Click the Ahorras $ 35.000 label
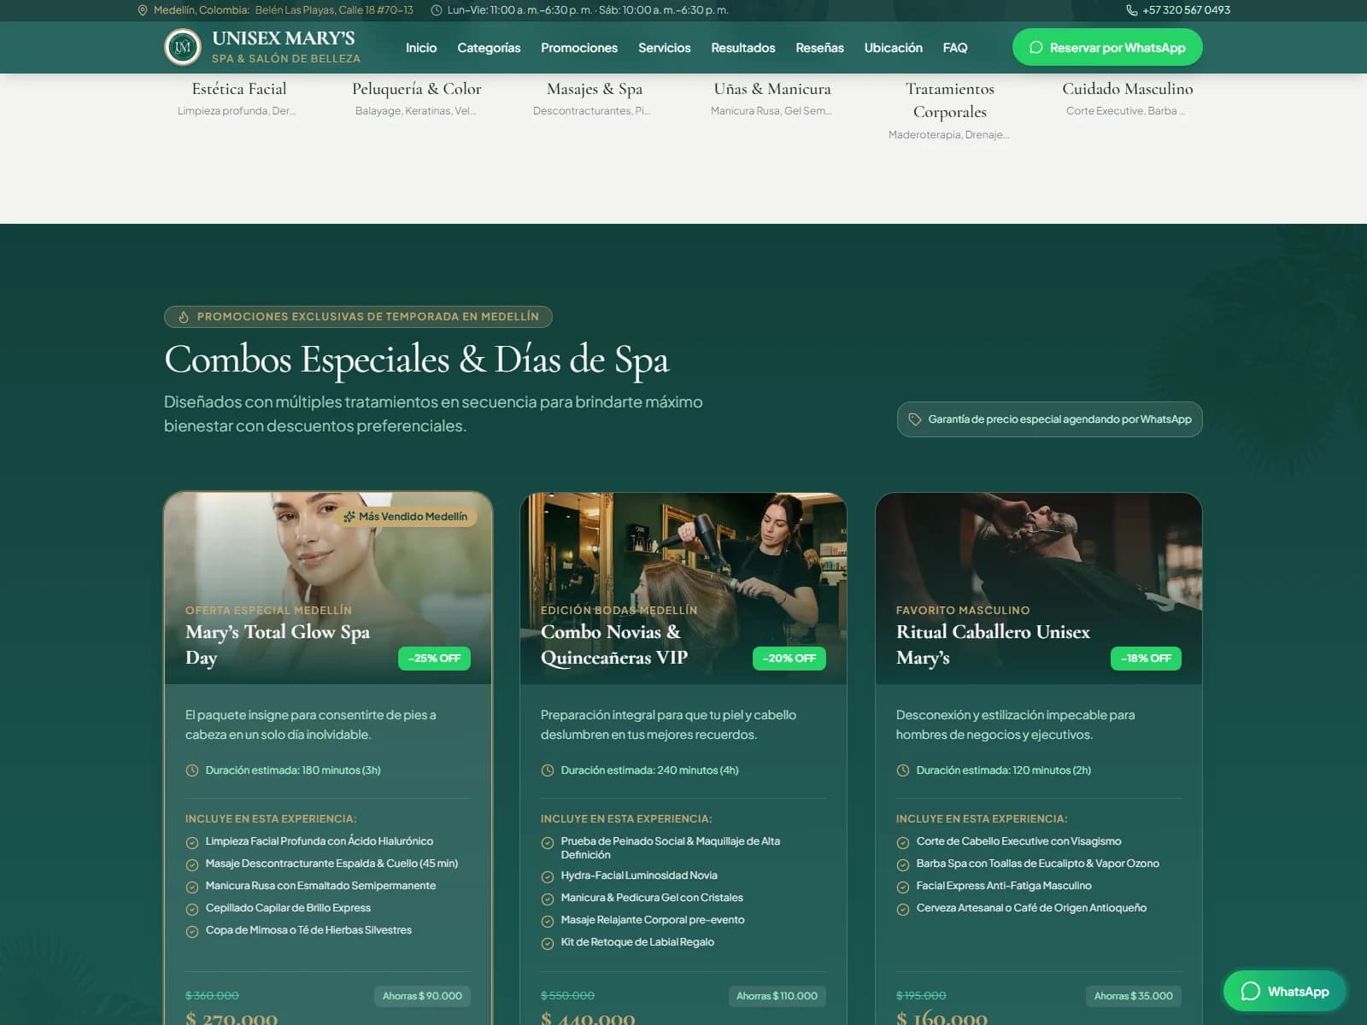Viewport: 1367px width, 1025px height. [x=1134, y=996]
